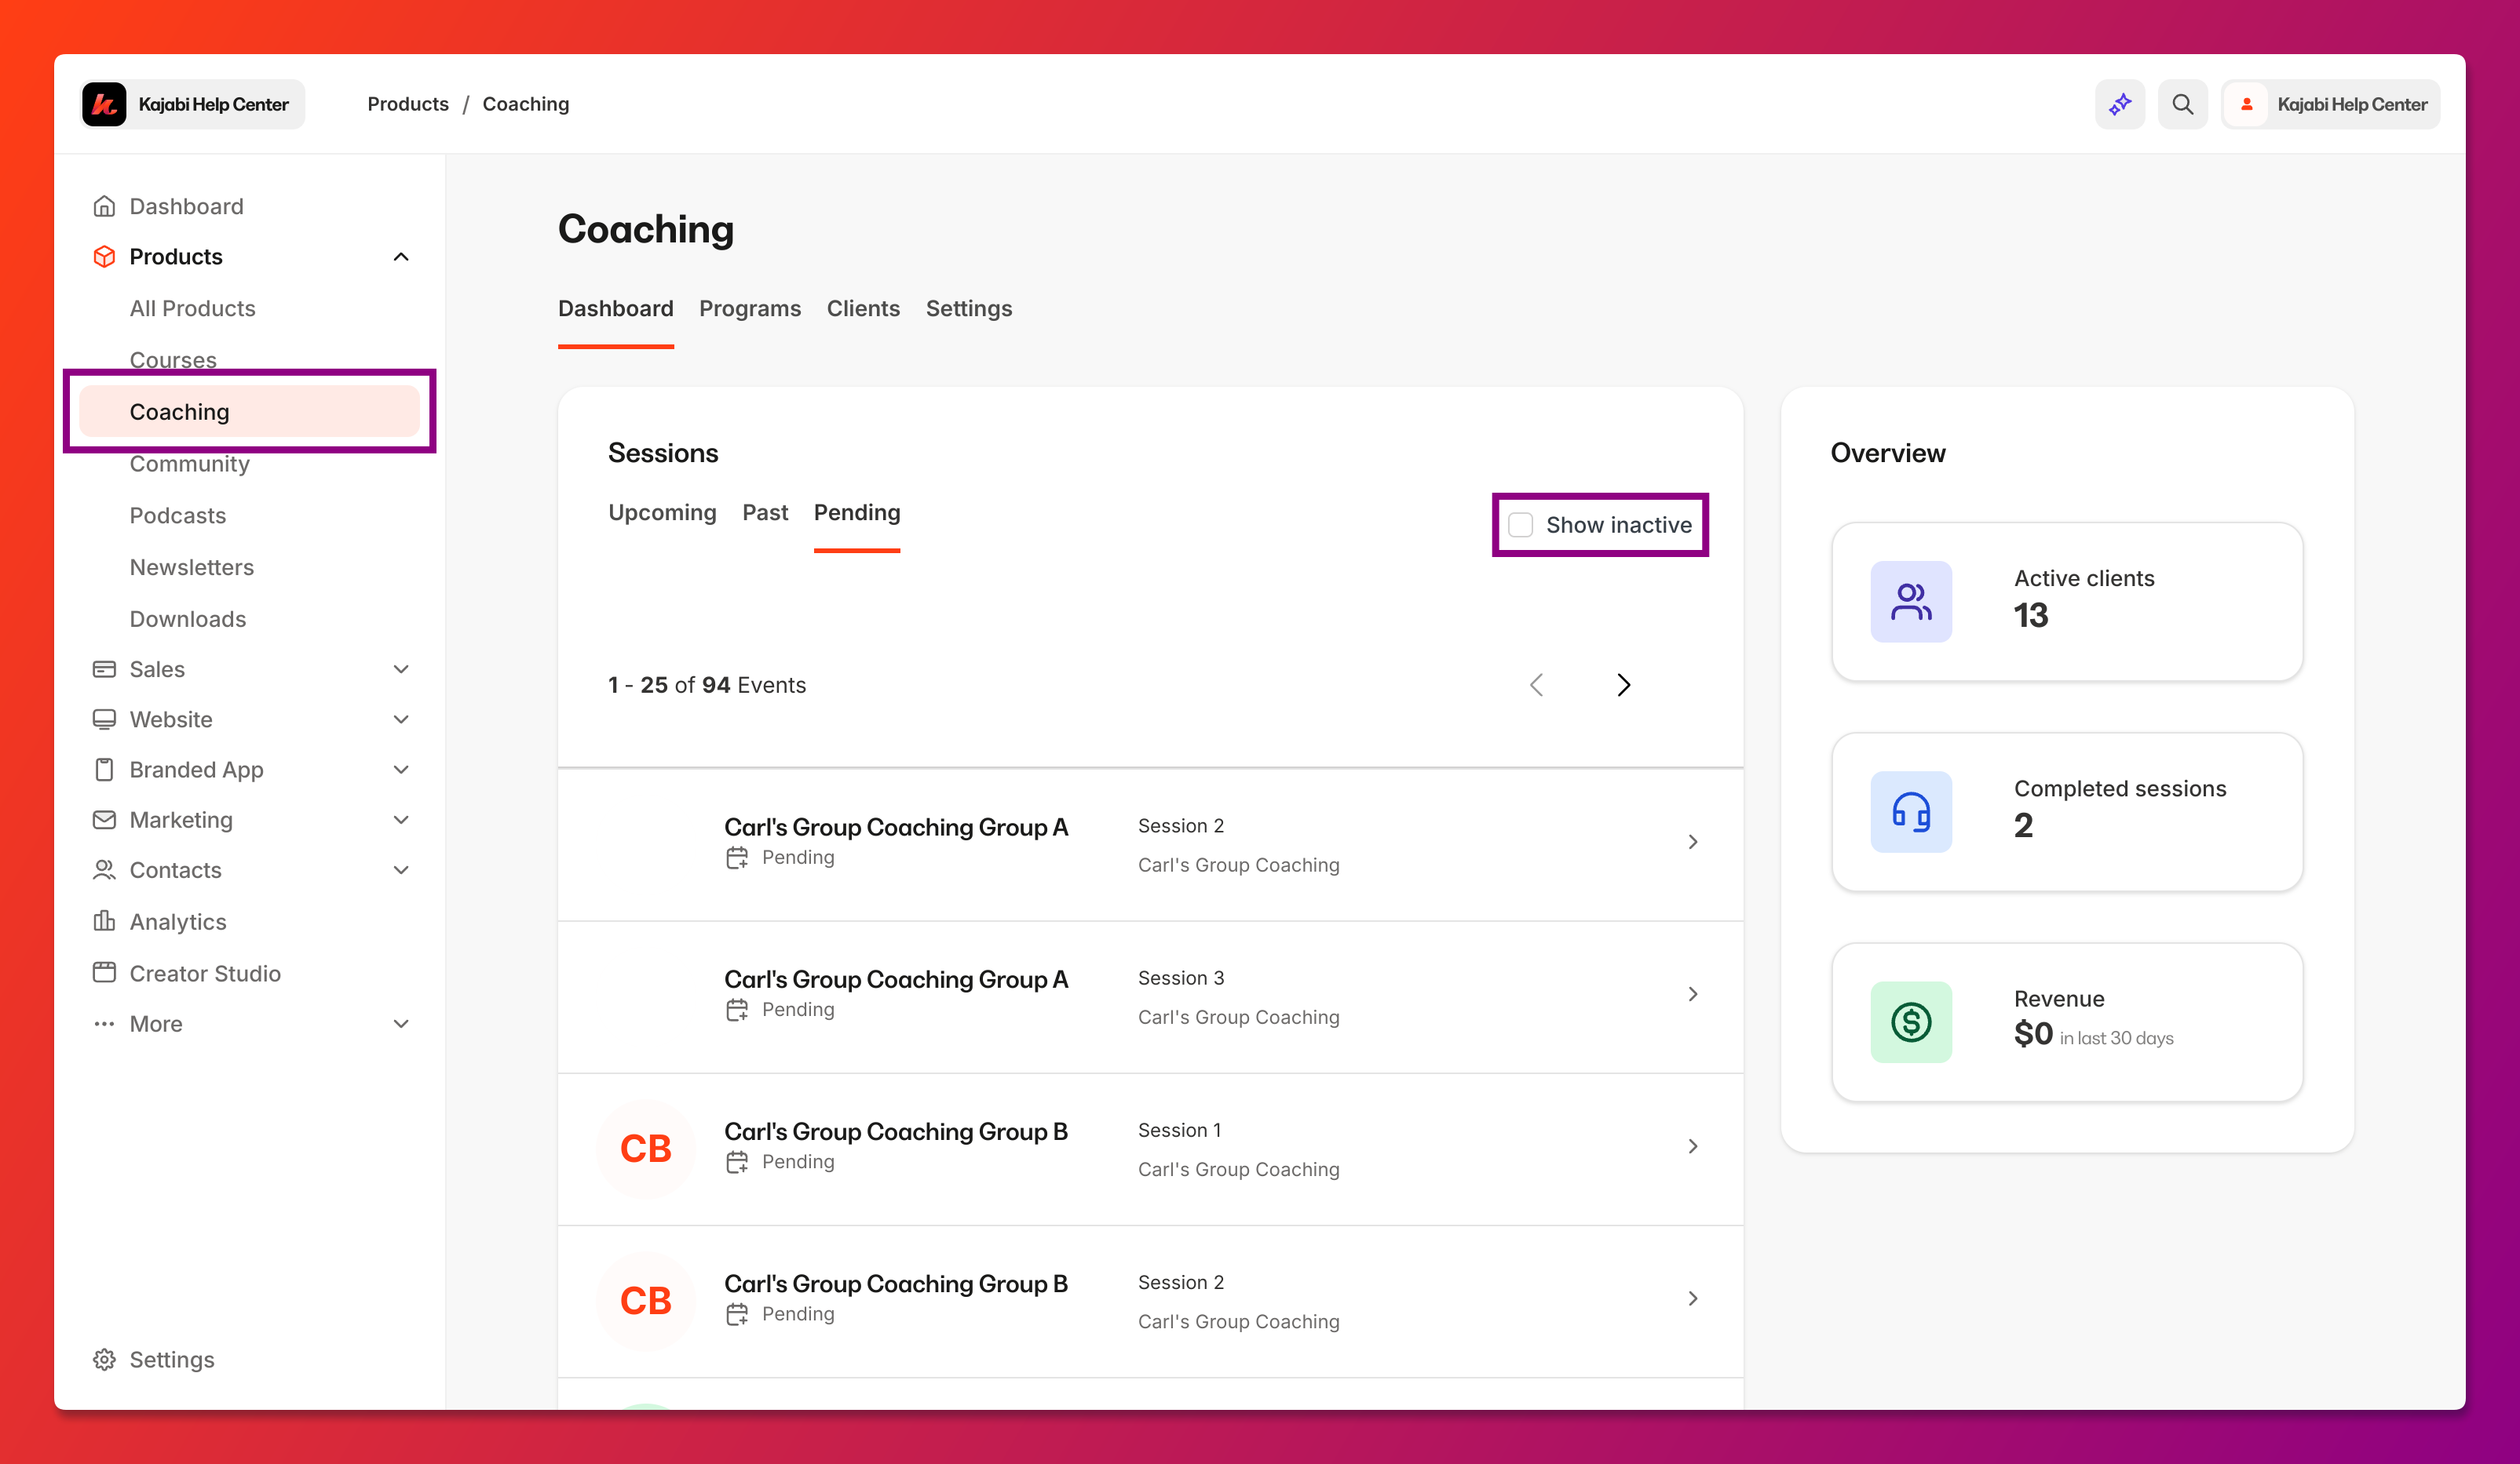Switch to the Clients tab

tap(862, 308)
